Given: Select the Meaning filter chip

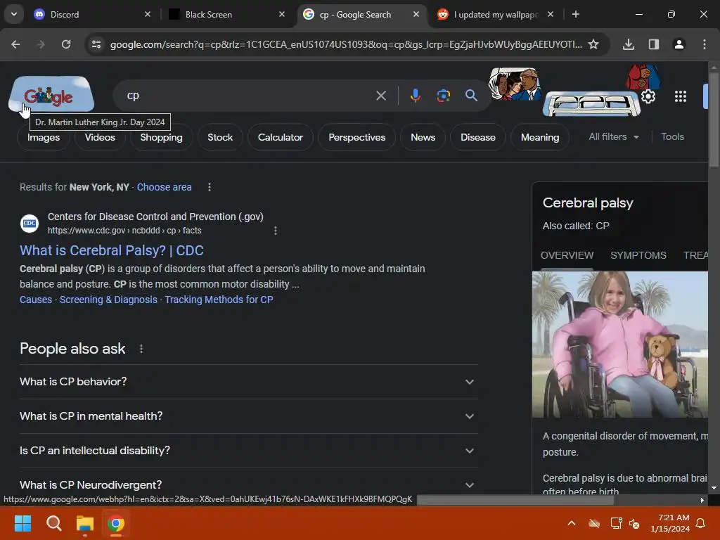Looking at the screenshot, I should pos(540,137).
